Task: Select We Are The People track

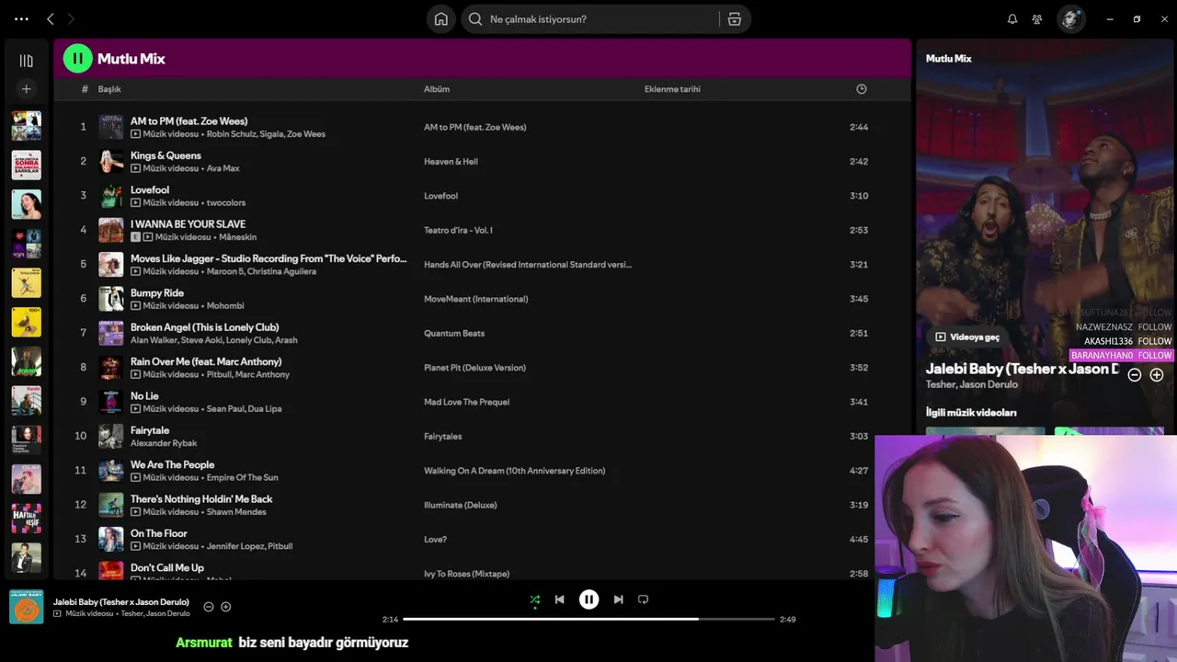Action: [x=172, y=465]
